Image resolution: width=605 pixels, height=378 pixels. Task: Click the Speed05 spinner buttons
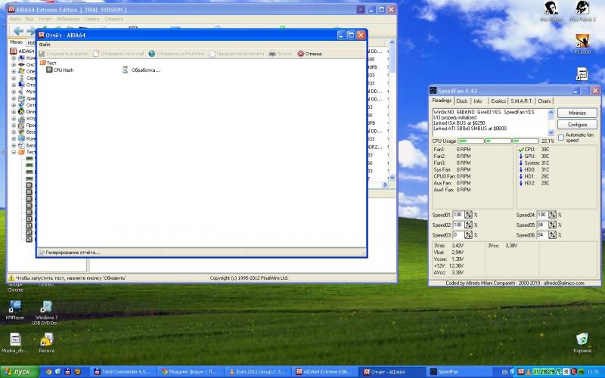pyautogui.click(x=553, y=225)
